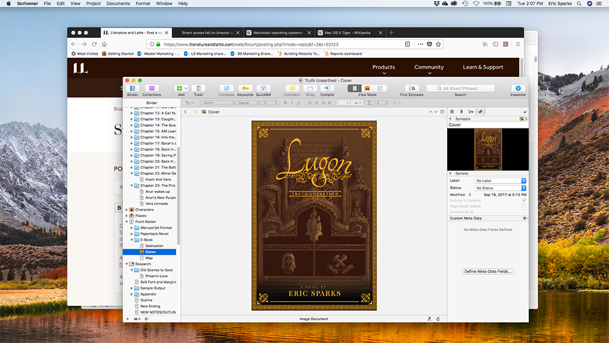The width and height of the screenshot is (609, 343).
Task: Click the cover thumbnail in Synopsis
Action: [488, 149]
